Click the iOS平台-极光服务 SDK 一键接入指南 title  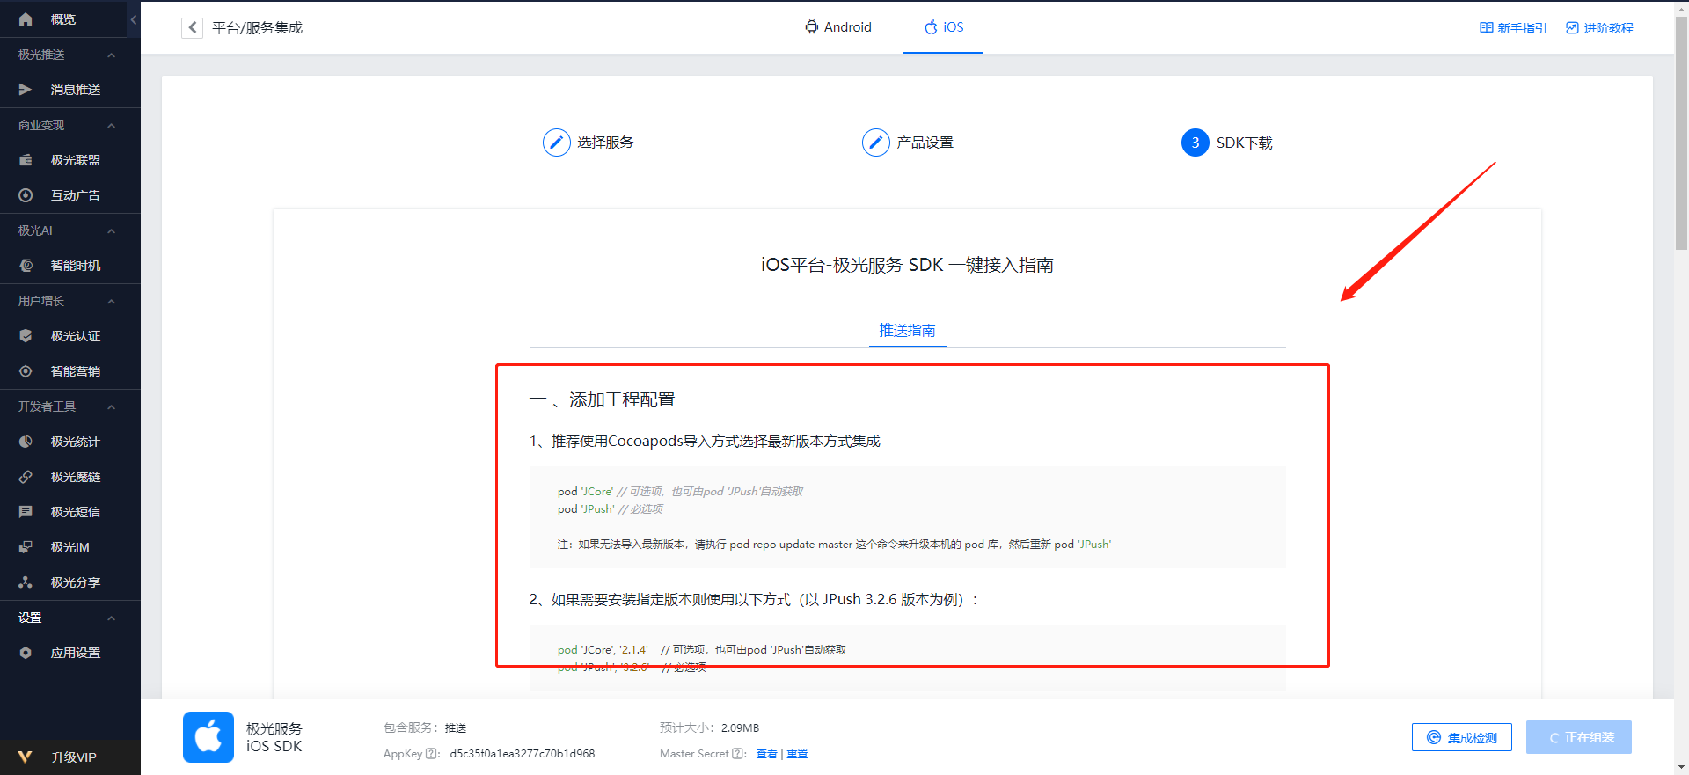[x=907, y=265]
